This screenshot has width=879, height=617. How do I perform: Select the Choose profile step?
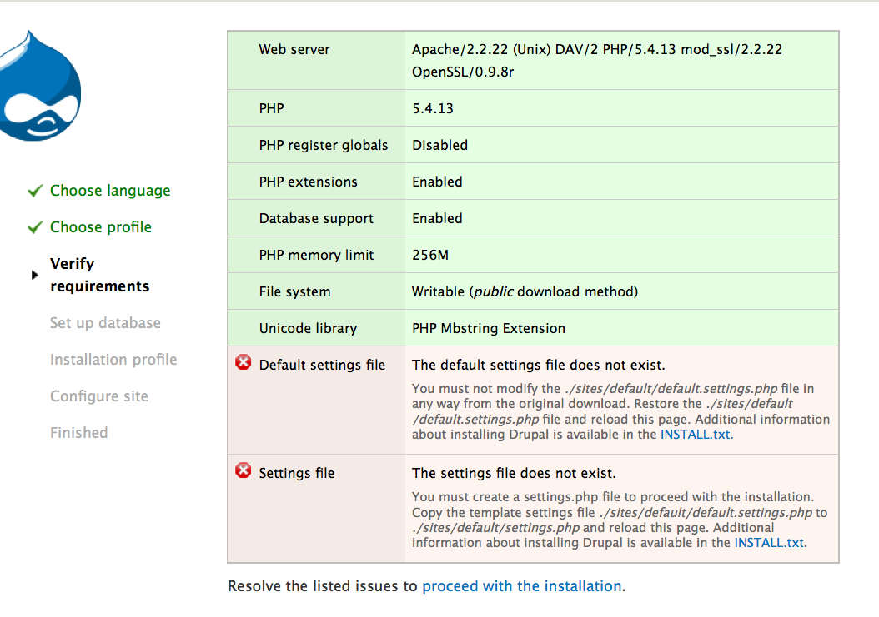(101, 227)
